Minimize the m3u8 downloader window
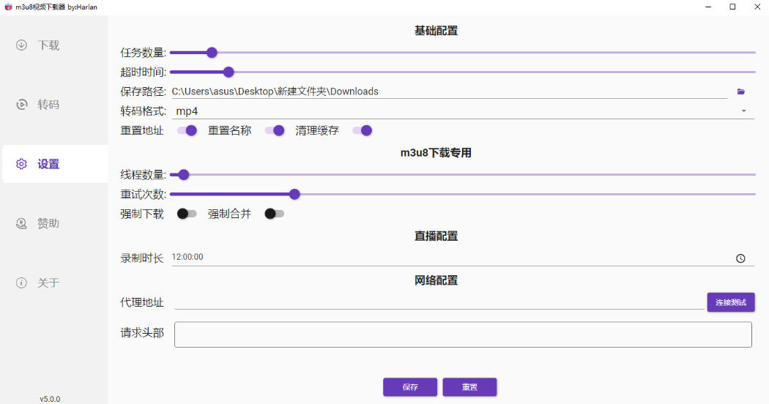769x404 pixels. tap(709, 7)
